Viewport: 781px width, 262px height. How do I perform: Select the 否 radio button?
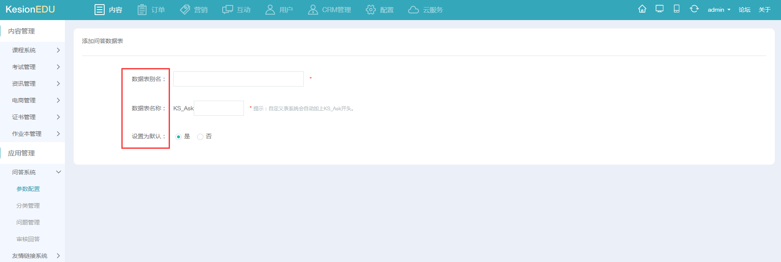tap(200, 137)
